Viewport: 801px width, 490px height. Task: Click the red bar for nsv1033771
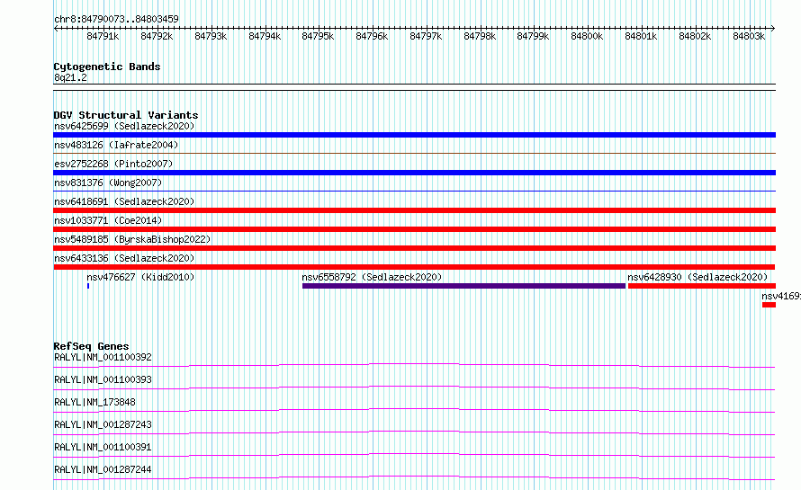pyautogui.click(x=414, y=229)
